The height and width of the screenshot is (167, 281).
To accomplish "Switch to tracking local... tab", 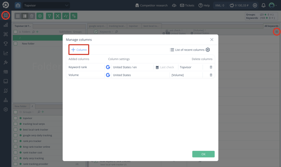I will (x=117, y=26).
